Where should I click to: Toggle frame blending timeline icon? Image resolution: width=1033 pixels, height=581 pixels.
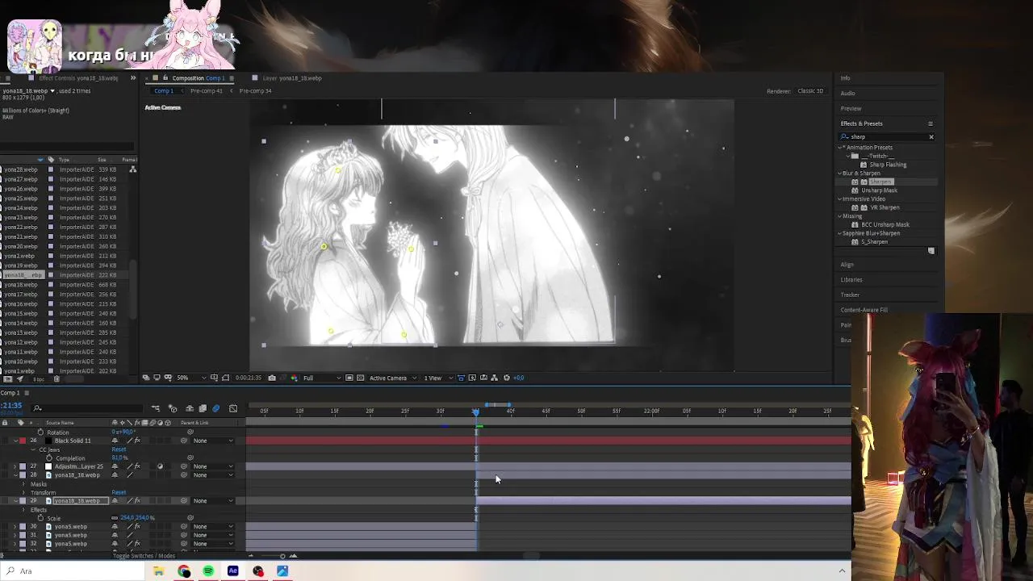(203, 409)
